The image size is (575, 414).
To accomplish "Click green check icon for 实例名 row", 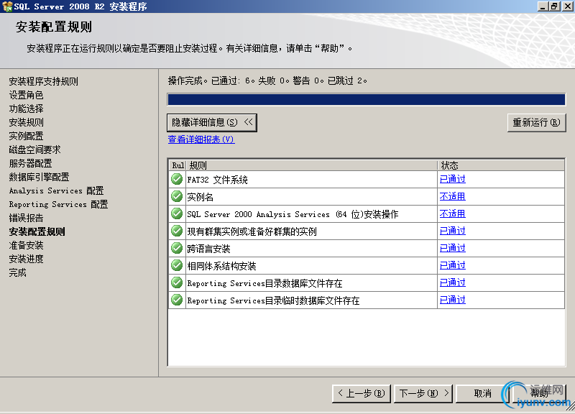I will [177, 196].
